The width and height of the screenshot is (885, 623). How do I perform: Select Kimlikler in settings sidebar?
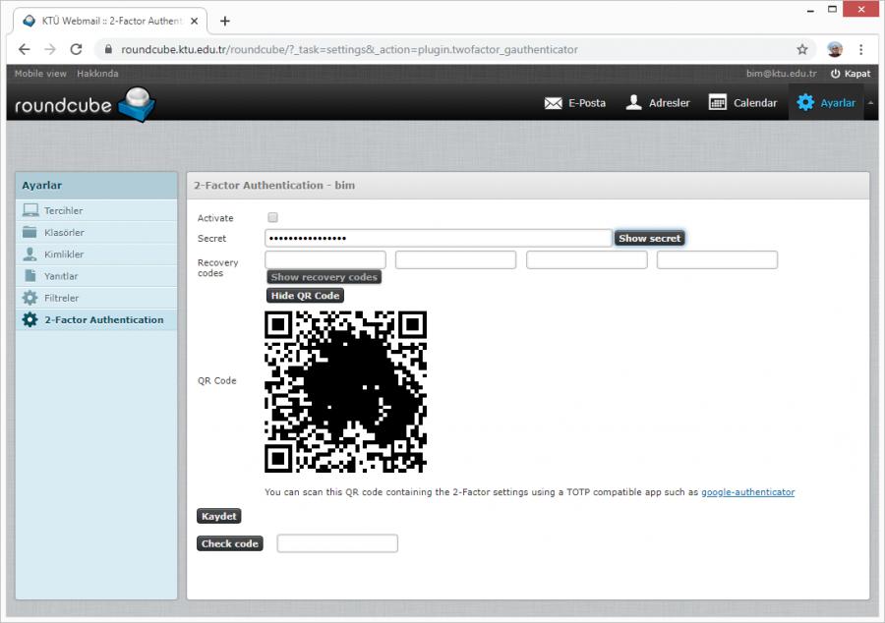click(96, 255)
